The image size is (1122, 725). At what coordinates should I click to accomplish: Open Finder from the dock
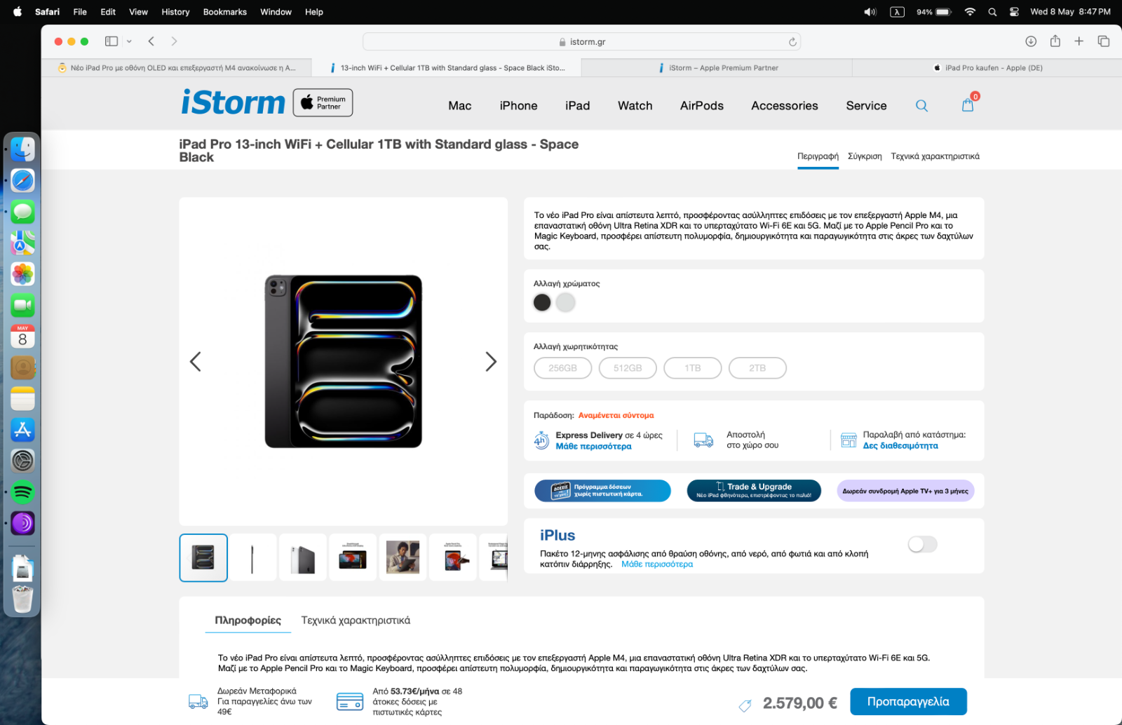(x=22, y=149)
